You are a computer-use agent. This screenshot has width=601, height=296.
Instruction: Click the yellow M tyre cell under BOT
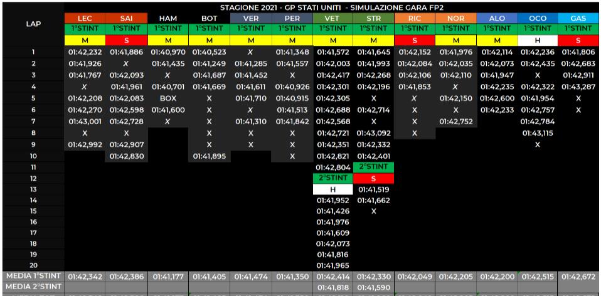[x=209, y=40]
